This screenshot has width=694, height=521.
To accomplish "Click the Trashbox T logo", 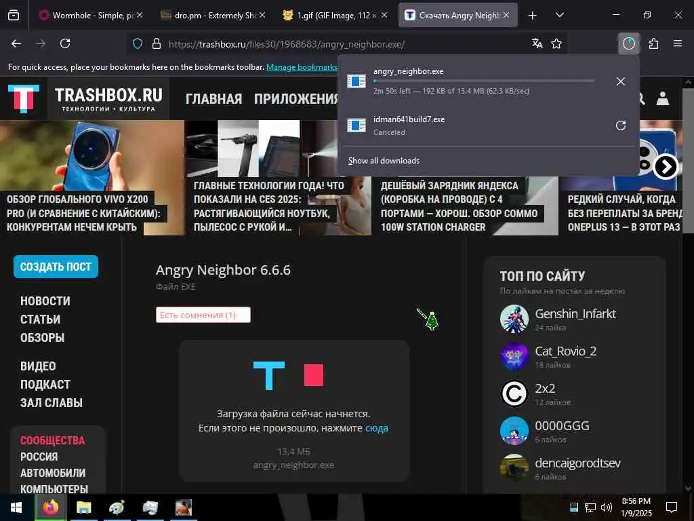I will (x=24, y=98).
